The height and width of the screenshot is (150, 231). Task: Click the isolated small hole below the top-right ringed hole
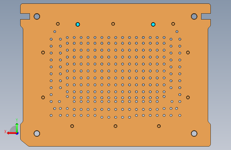tap(177, 31)
